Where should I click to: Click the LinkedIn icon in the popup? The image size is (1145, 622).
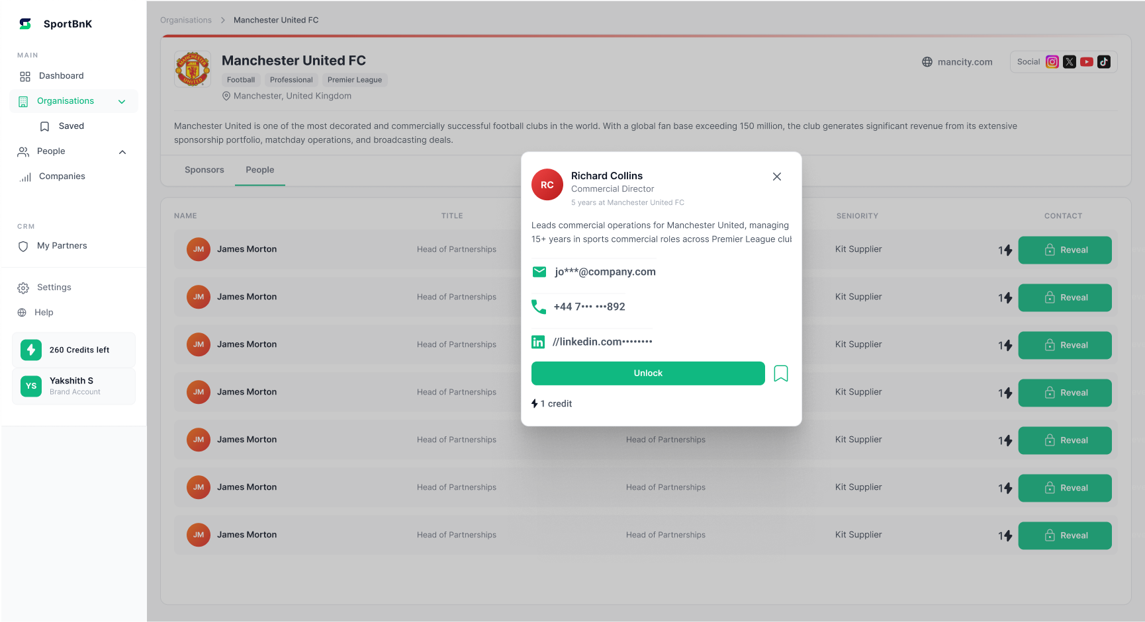(539, 342)
